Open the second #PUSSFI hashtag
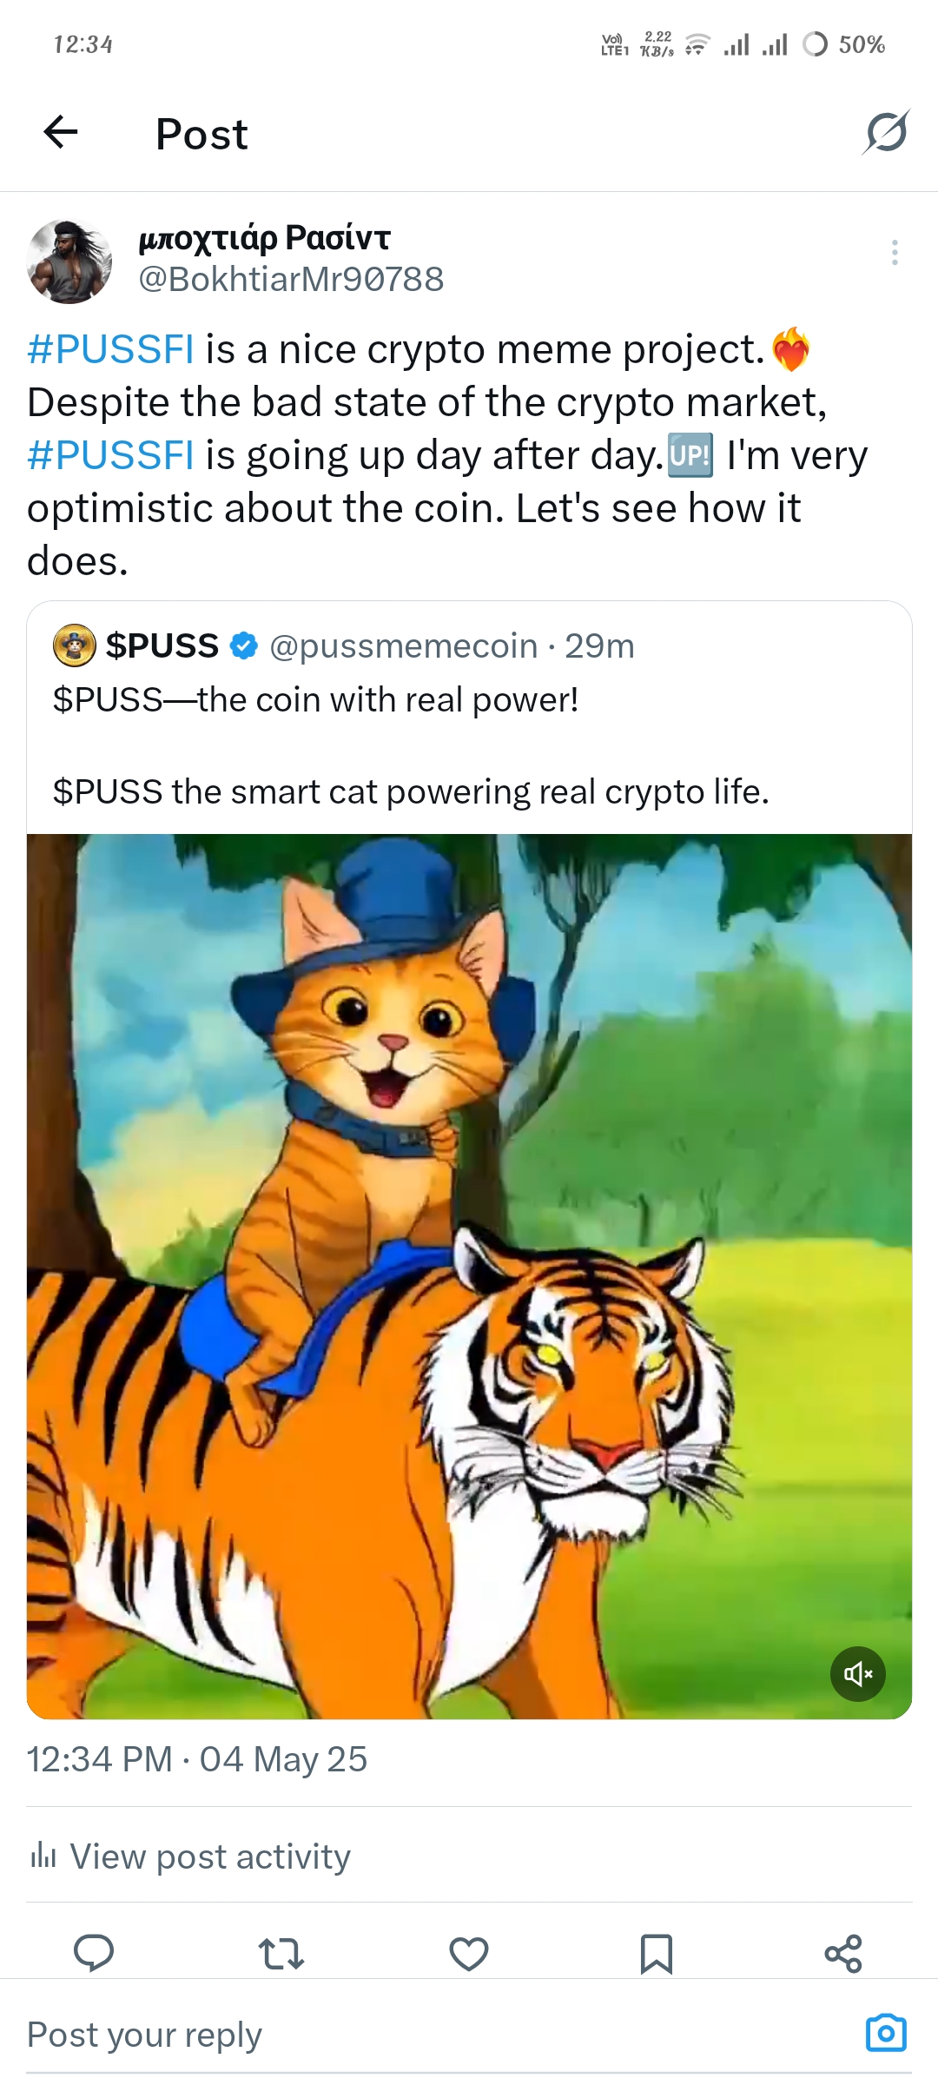The width and height of the screenshot is (938, 2085). coord(110,455)
